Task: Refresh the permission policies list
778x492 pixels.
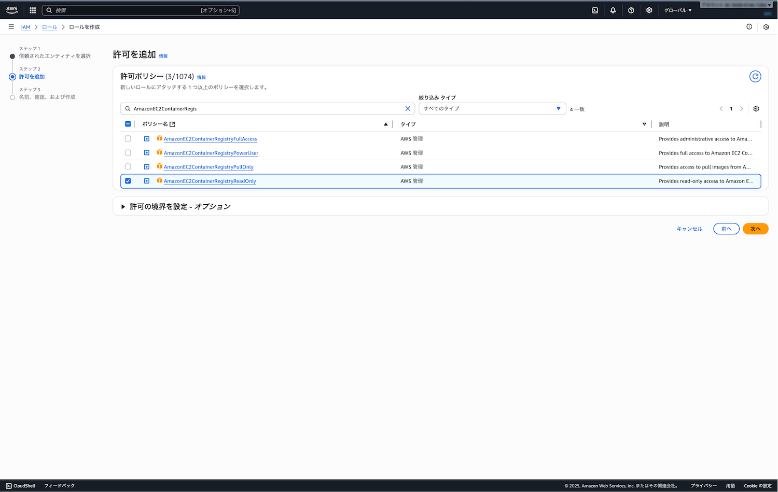Action: click(x=755, y=77)
